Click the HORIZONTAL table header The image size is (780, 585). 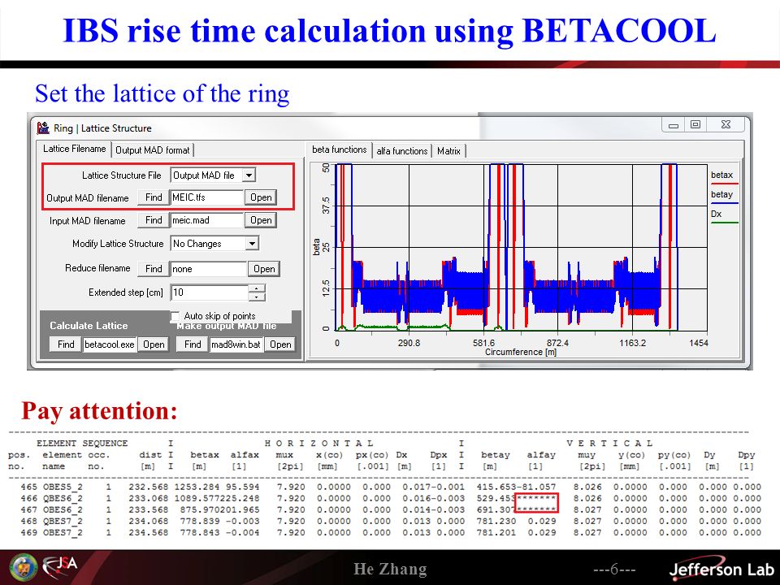point(318,444)
